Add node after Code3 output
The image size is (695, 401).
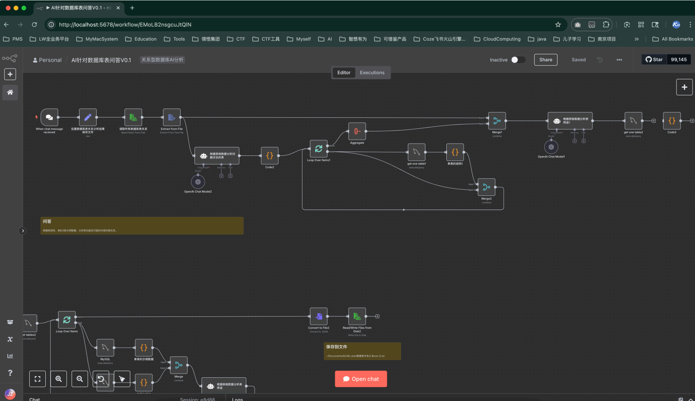pyautogui.click(x=692, y=121)
